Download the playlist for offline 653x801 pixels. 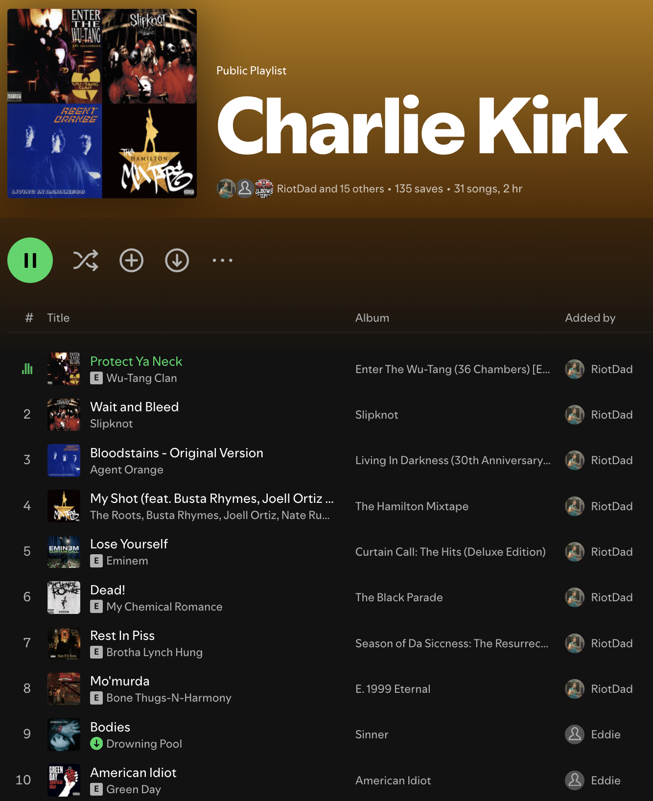tap(177, 260)
